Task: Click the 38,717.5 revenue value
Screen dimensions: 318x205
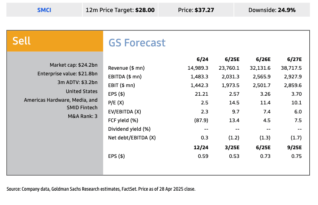Action: tap(291, 68)
